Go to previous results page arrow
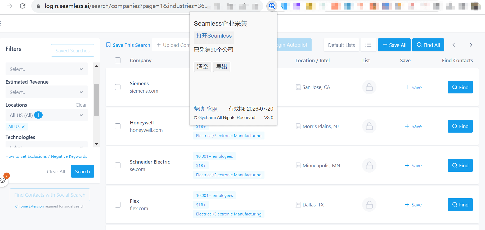 click(454, 45)
